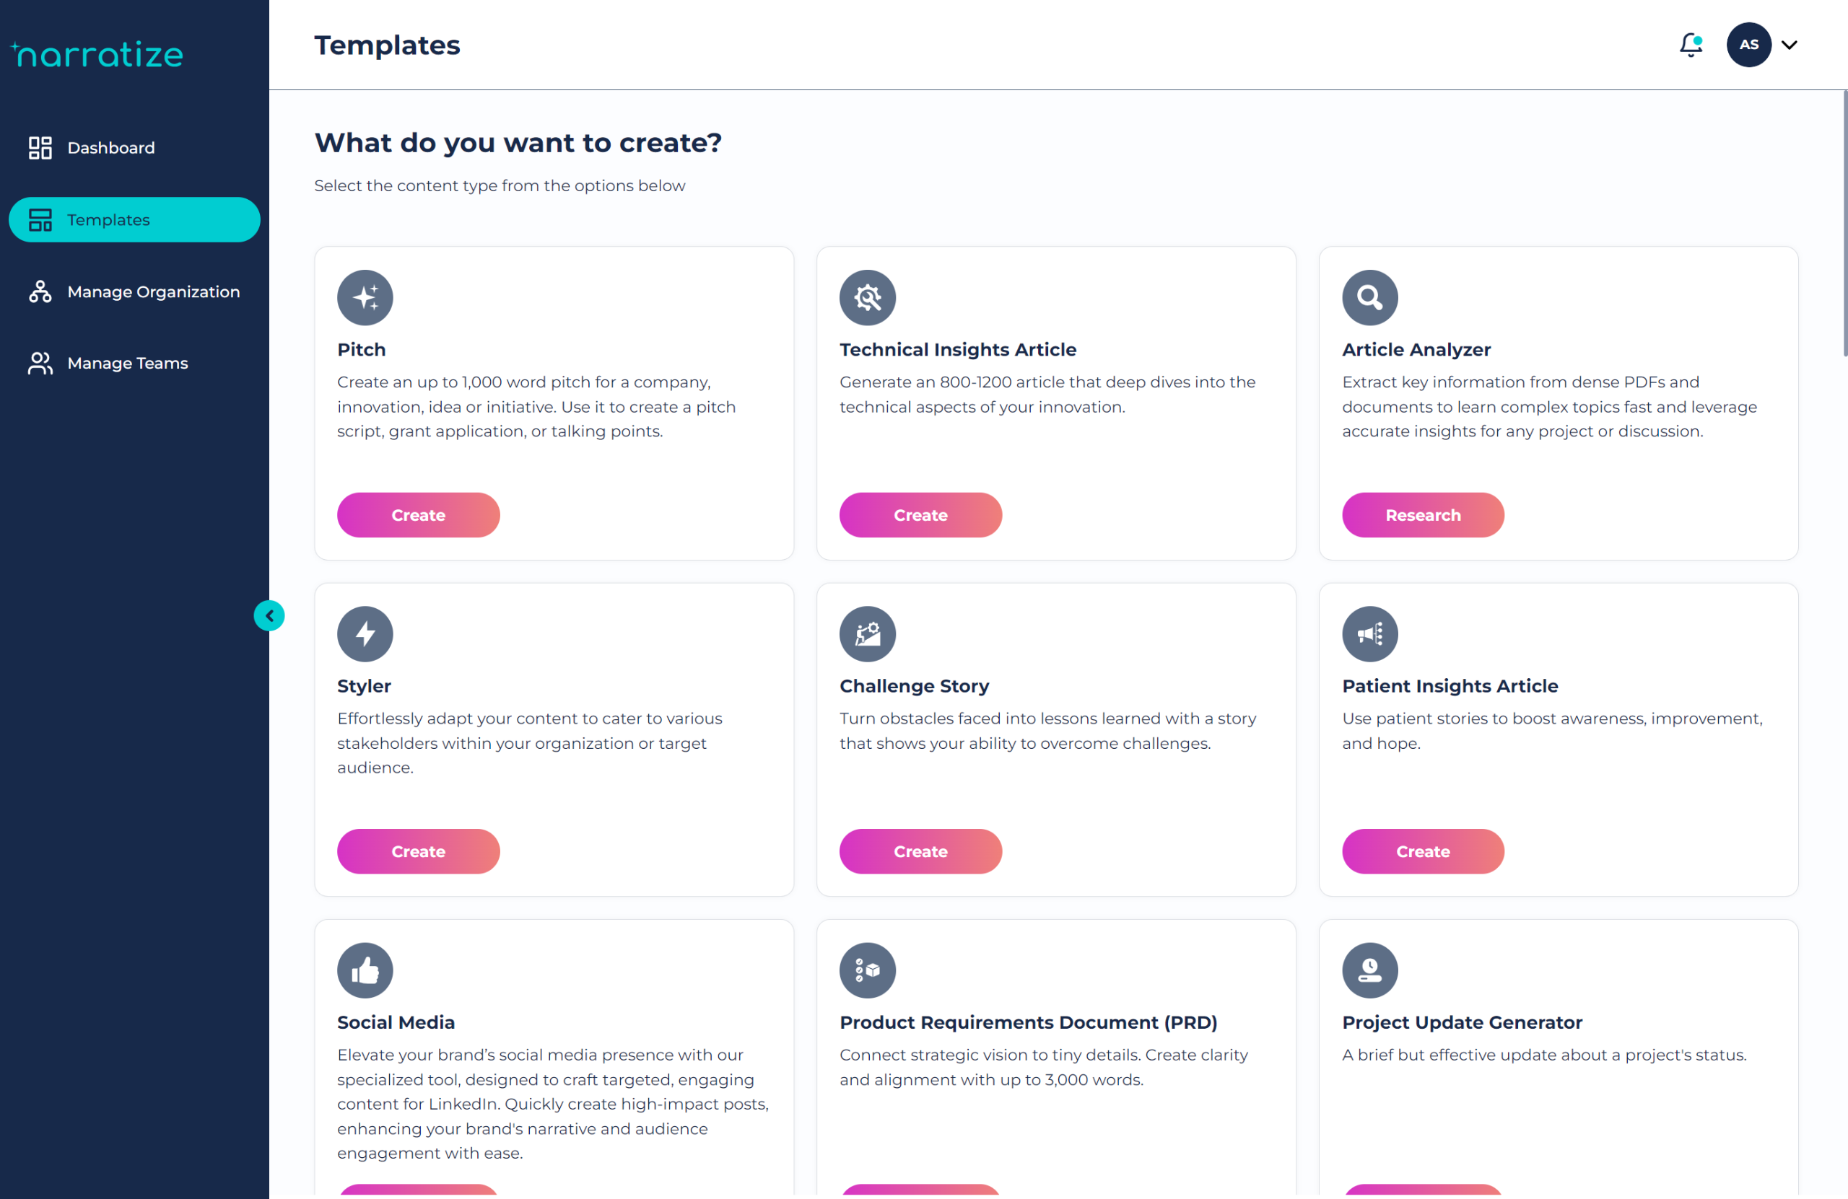This screenshot has height=1199, width=1848.
Task: Select Manage Teams in the sidebar
Action: tap(127, 363)
